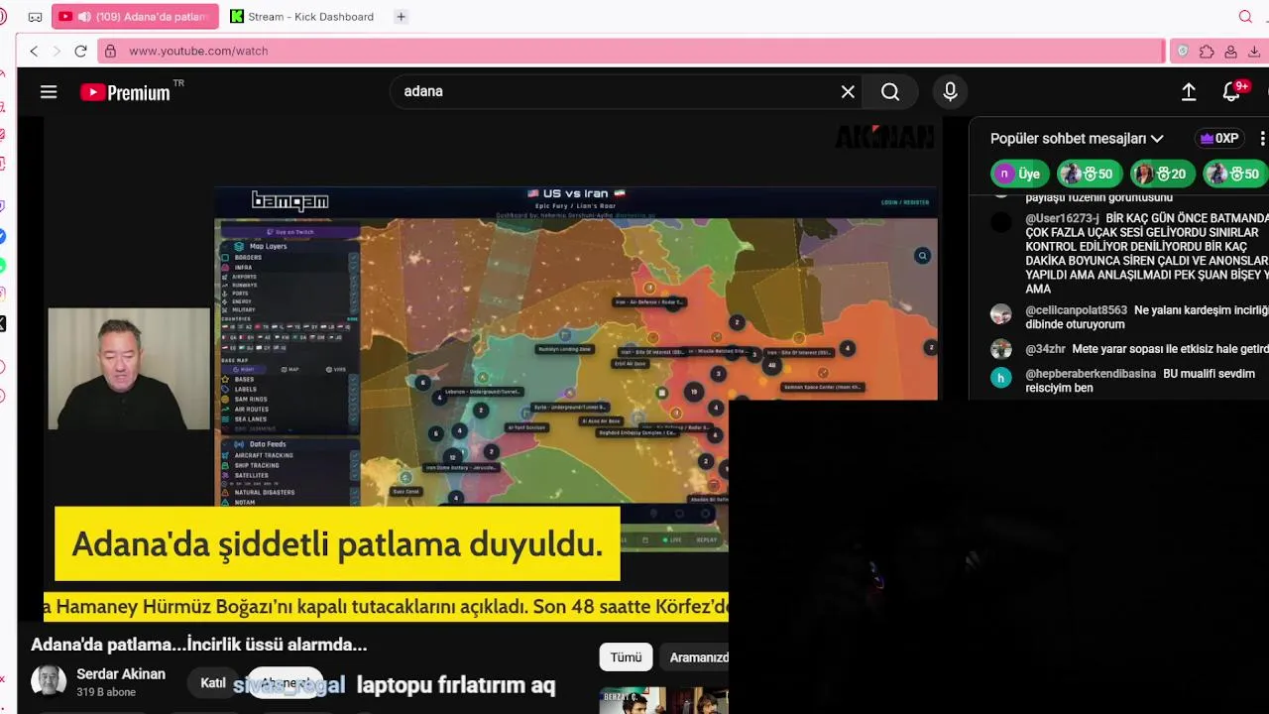The height and width of the screenshot is (714, 1269).
Task: Open the YouTube hamburger guide menu
Action: pos(49,91)
